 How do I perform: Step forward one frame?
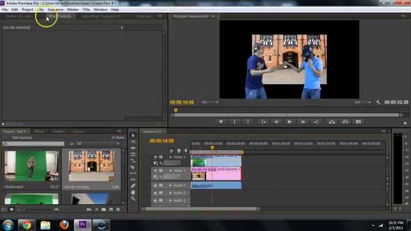tap(303, 122)
